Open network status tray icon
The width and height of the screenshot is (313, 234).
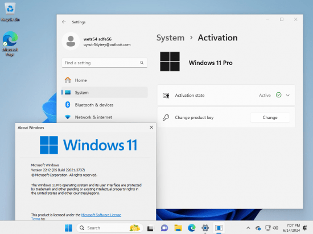tap(267, 228)
